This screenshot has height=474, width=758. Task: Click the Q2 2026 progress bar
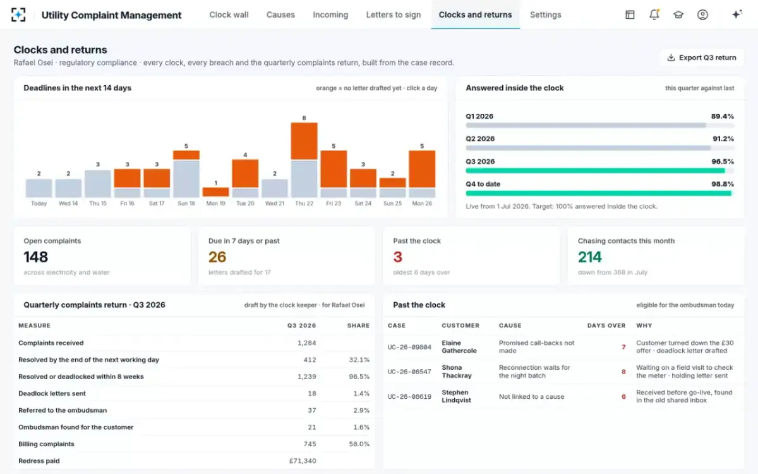click(x=600, y=148)
